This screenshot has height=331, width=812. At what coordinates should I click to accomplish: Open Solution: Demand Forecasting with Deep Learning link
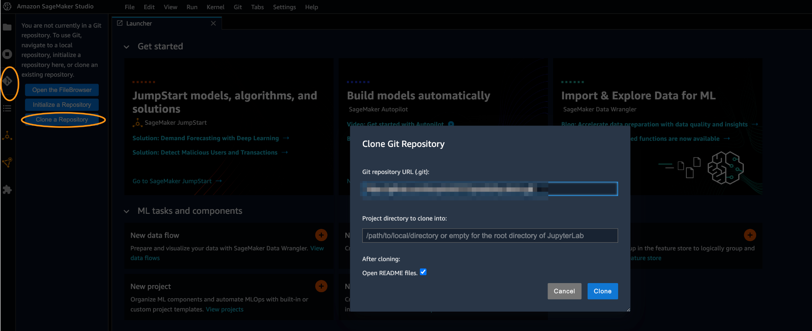(x=205, y=138)
